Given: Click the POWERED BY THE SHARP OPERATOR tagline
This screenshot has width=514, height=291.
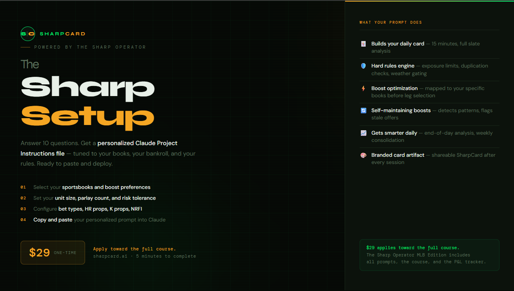Looking at the screenshot, I should point(90,47).
